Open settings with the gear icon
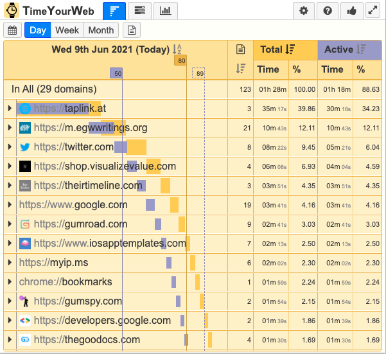Image resolution: width=386 pixels, height=354 pixels. pyautogui.click(x=304, y=11)
